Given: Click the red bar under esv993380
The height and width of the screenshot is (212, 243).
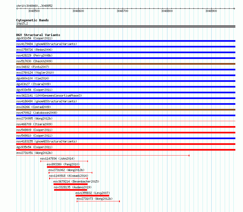Looking at the screenshot, I should point(63,167).
